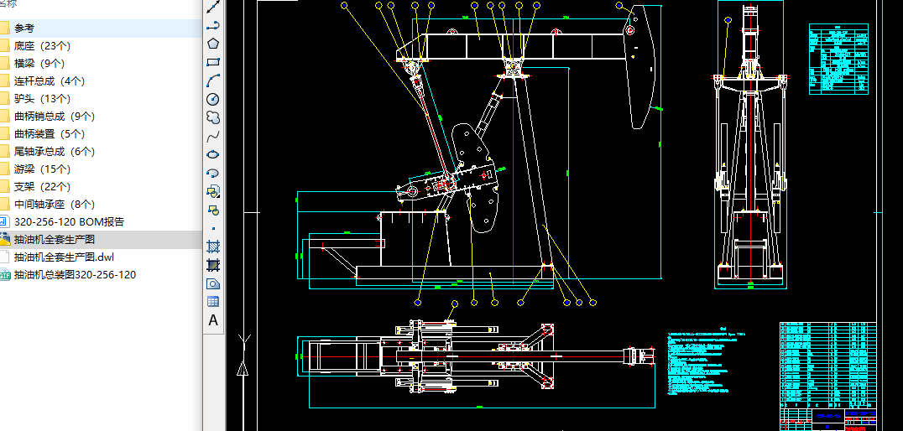The height and width of the screenshot is (431, 903).
Task: Click the GIF file icon of 抽油机总装图320-256-120
Action: click(4, 274)
